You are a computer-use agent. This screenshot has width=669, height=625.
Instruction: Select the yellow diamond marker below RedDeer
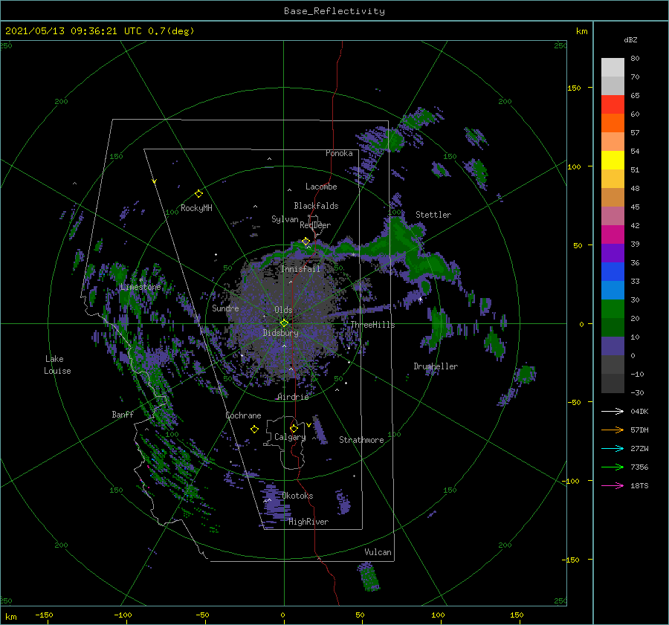coord(306,242)
